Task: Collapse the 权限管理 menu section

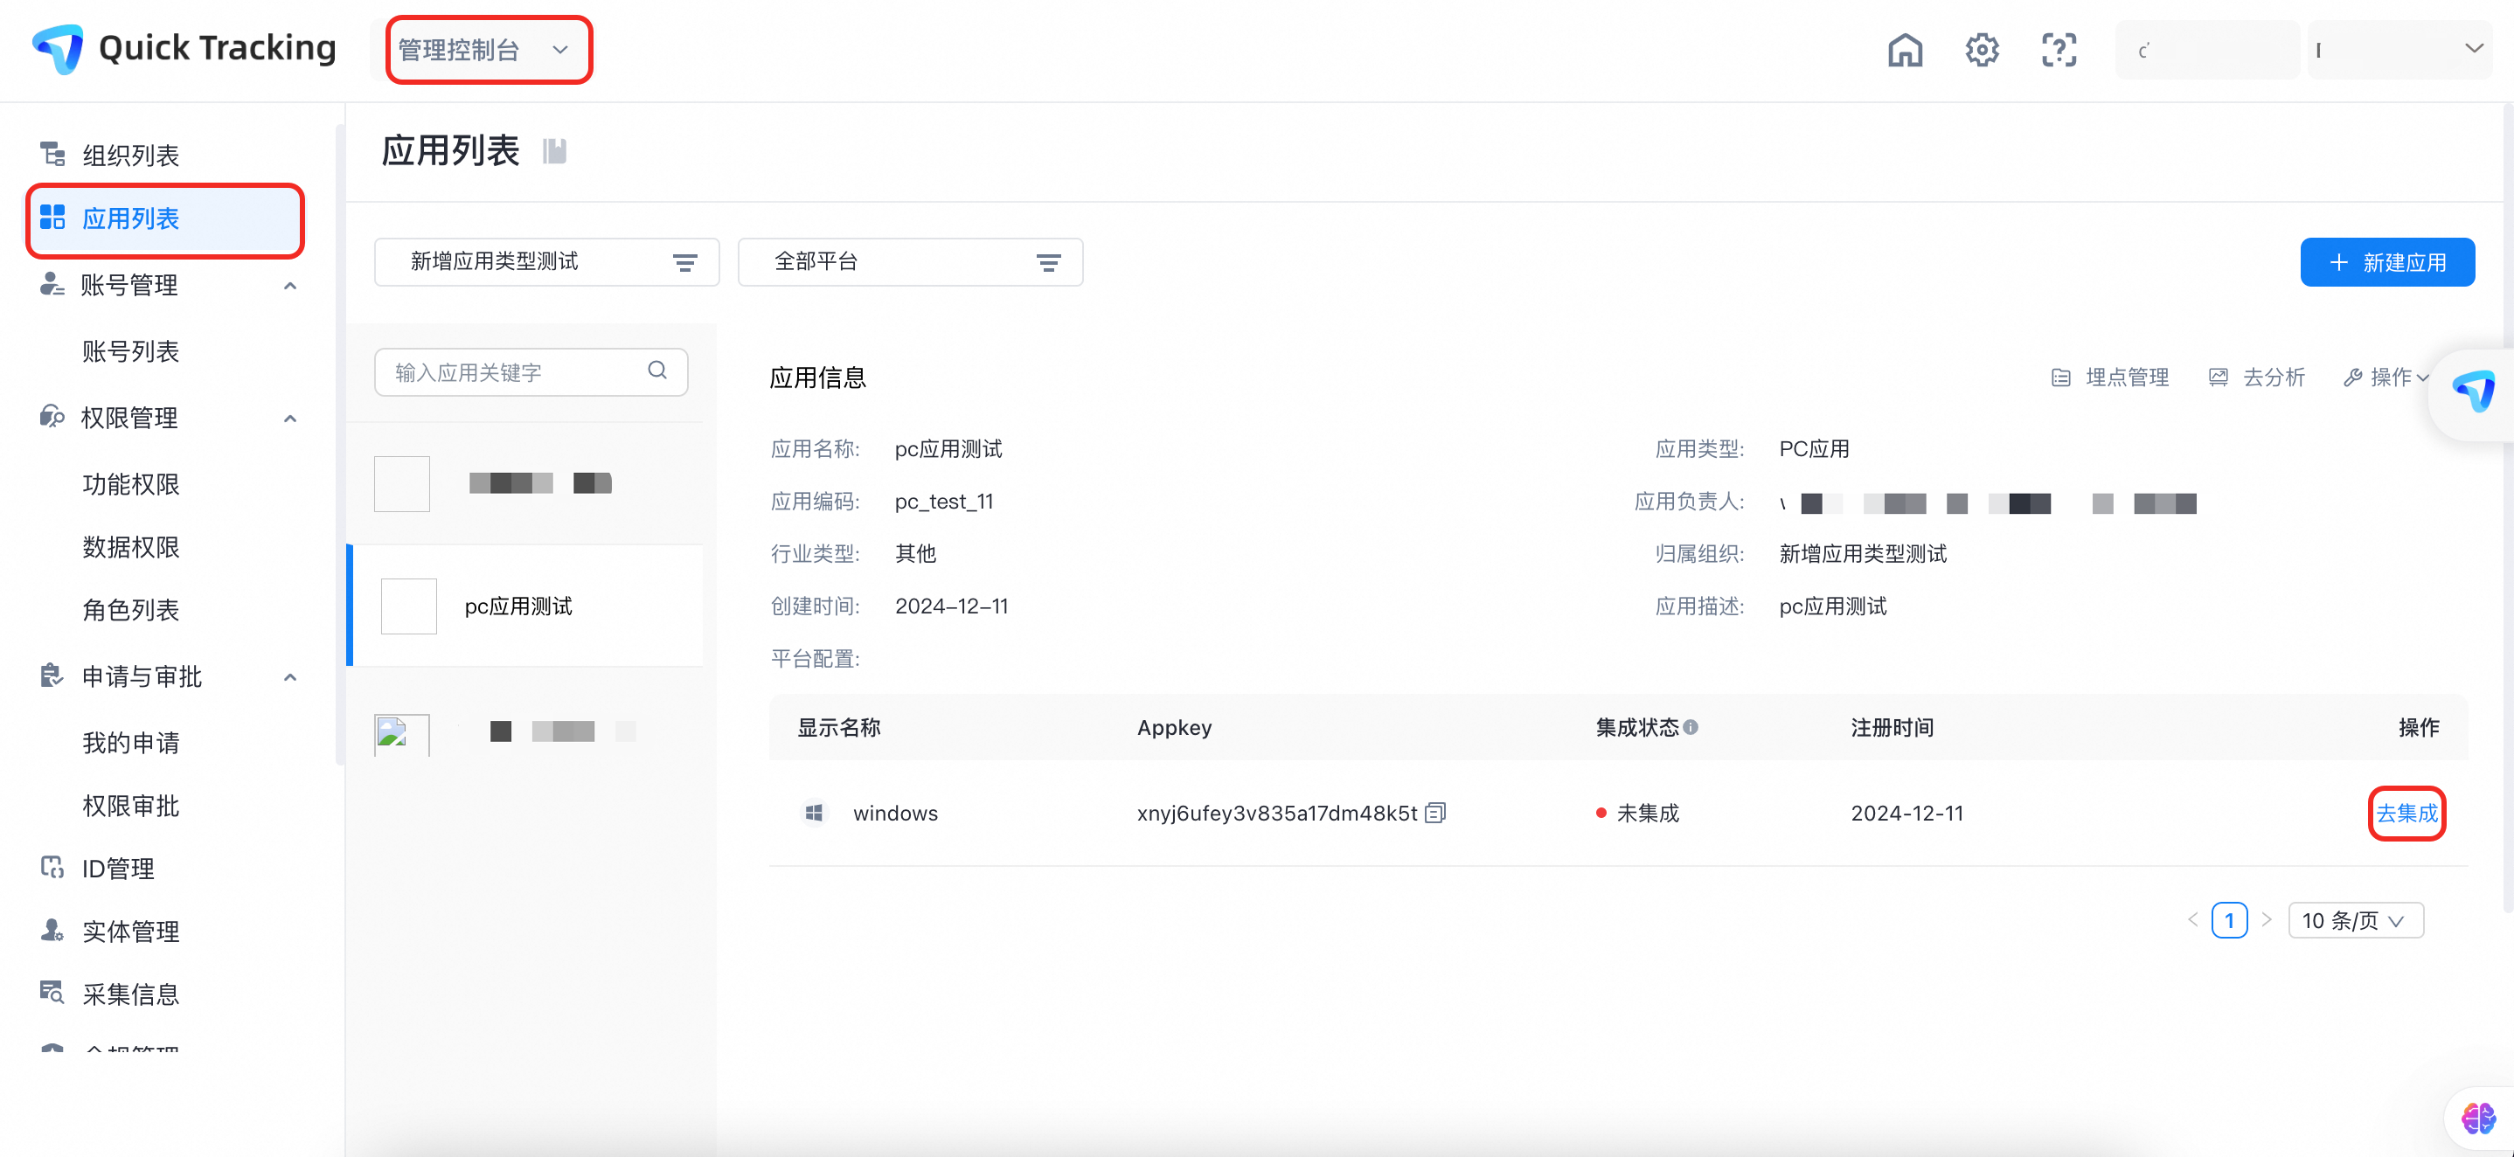Action: (290, 419)
